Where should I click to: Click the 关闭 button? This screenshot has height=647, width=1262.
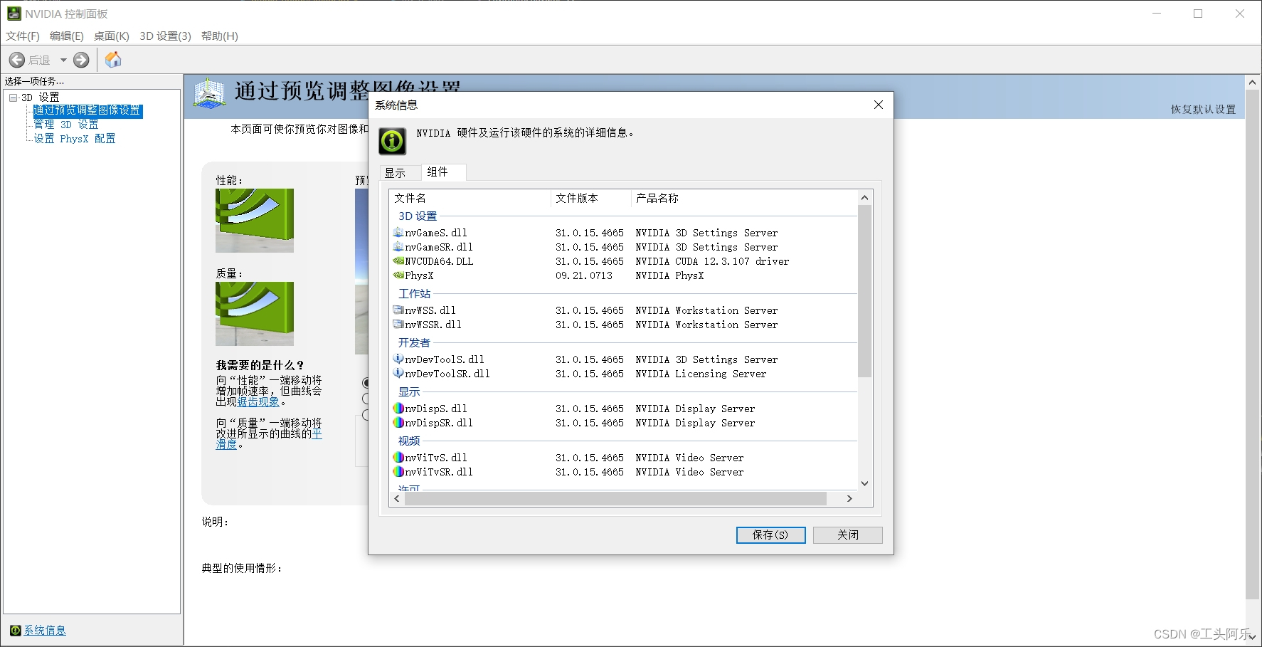tap(848, 535)
